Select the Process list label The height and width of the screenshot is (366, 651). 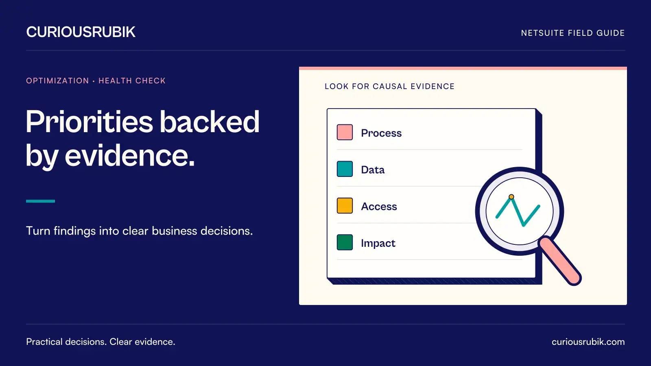[381, 133]
